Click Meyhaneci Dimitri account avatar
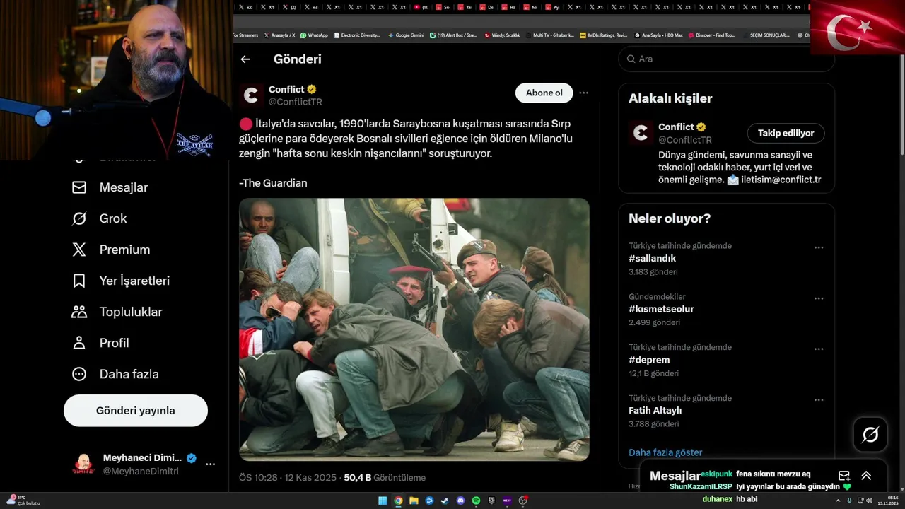 (83, 464)
